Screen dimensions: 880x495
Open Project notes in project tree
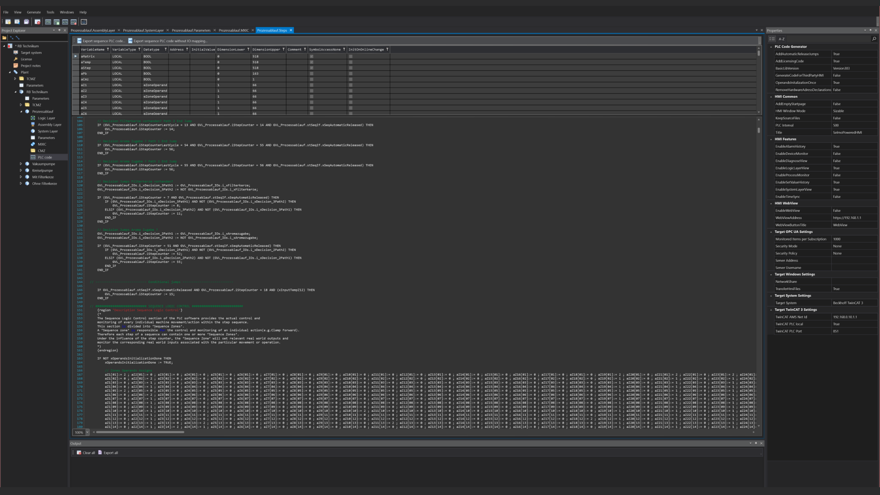pyautogui.click(x=31, y=66)
